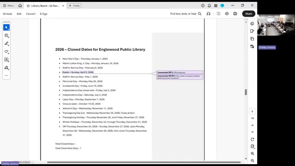This screenshot has height=166, width=295.
Task: Click the scroll up arrow of vertical scrollbar
Action: [x=246, y=22]
